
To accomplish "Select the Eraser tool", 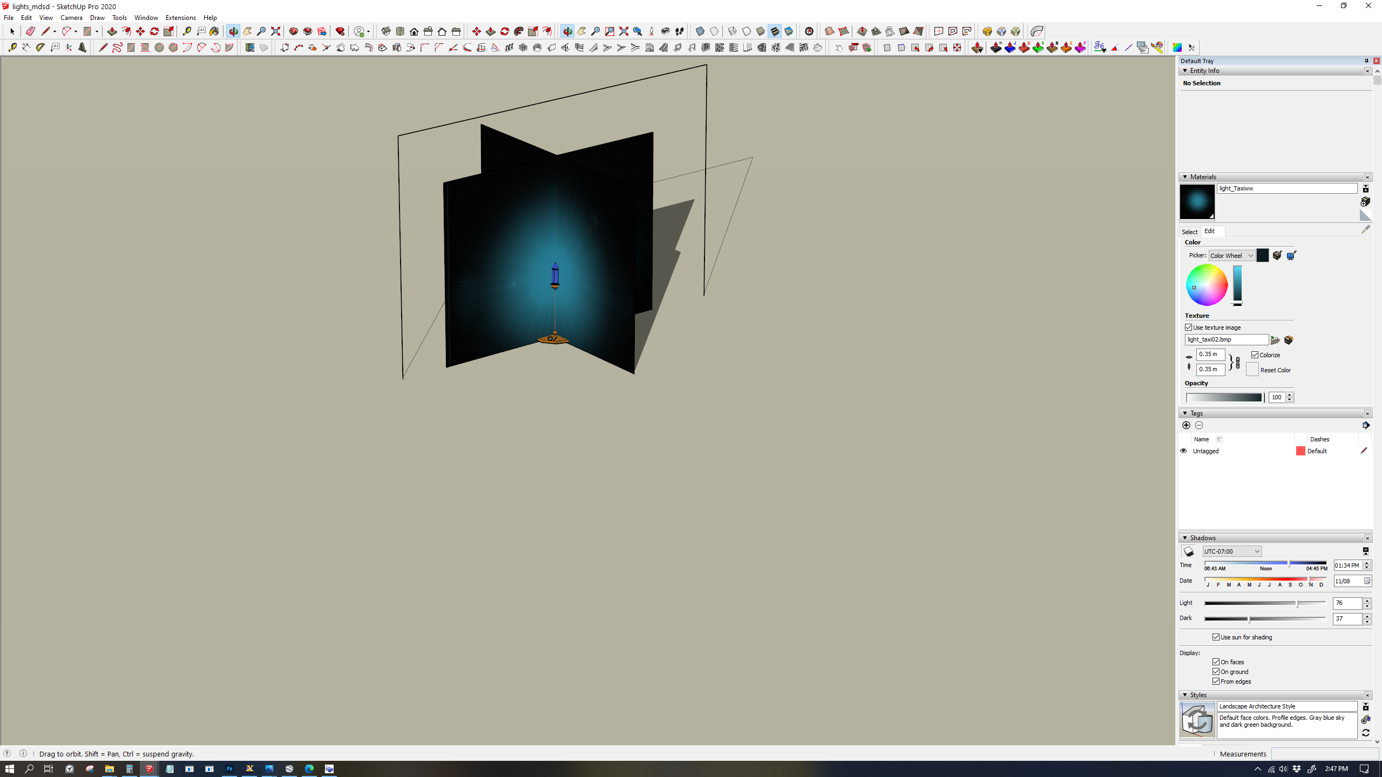I will pyautogui.click(x=30, y=31).
